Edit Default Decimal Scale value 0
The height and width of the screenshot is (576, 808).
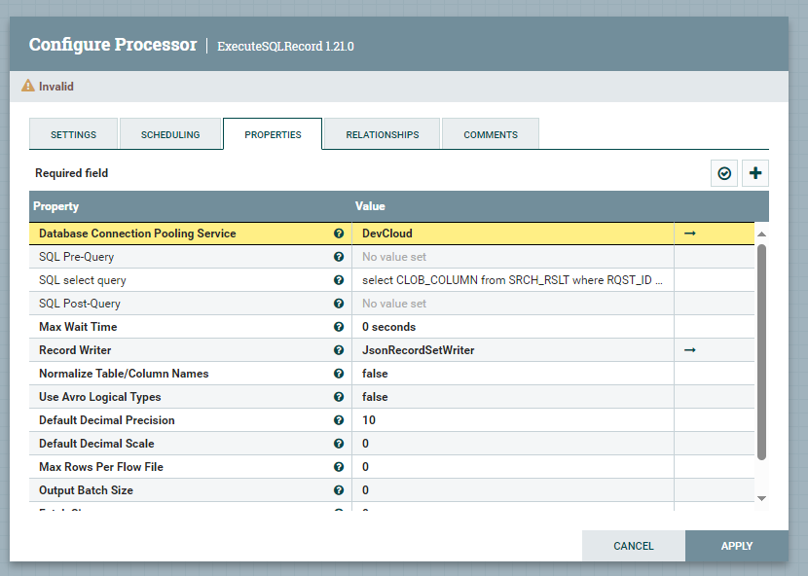pos(513,444)
